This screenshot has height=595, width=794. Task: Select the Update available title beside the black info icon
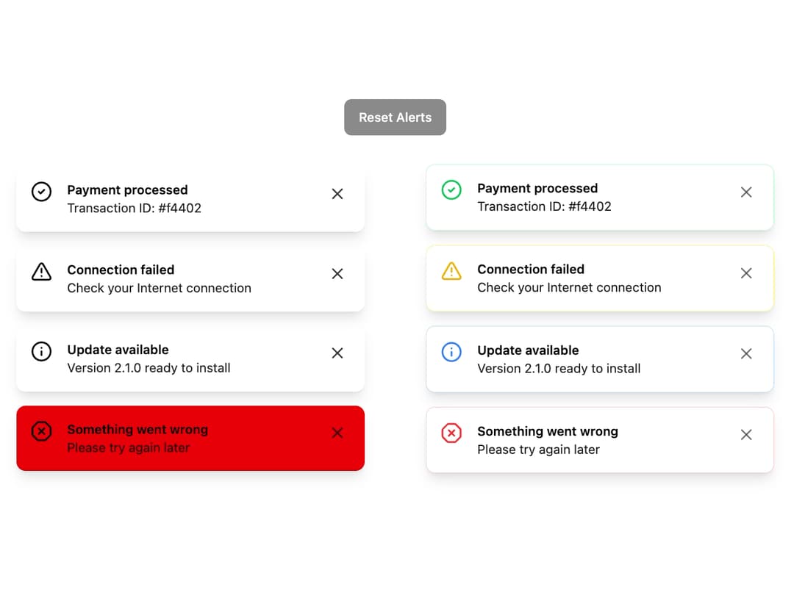(x=118, y=350)
